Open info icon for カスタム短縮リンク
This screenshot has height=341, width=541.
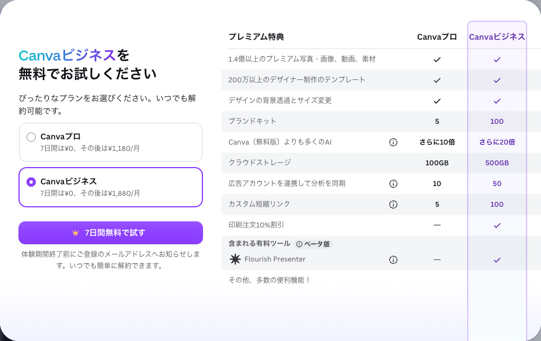click(x=393, y=204)
